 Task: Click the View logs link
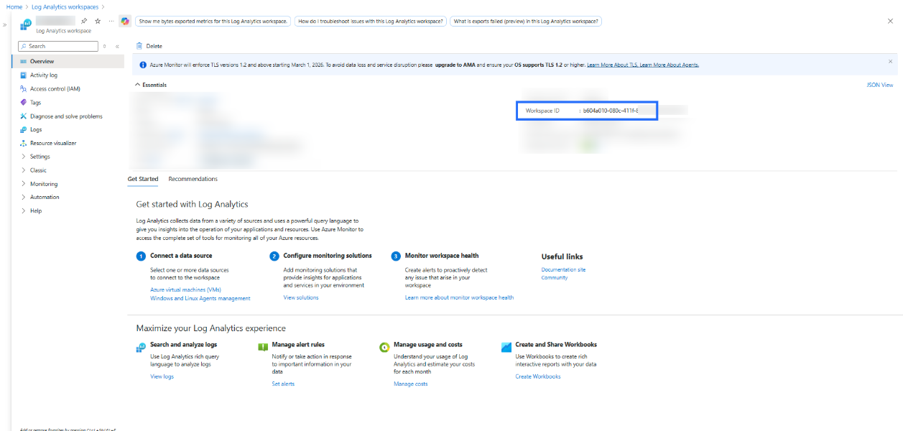click(162, 376)
